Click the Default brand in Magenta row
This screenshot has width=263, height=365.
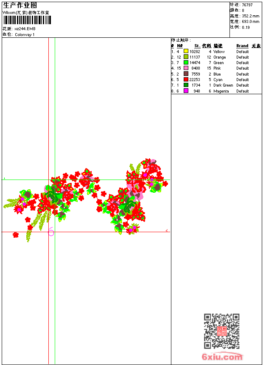(x=243, y=91)
